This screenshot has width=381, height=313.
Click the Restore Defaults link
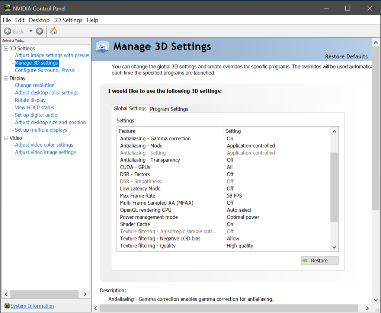[346, 56]
